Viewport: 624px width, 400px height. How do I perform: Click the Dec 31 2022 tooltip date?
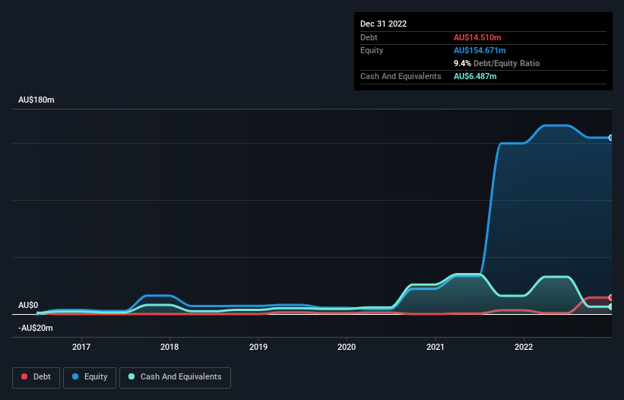point(384,24)
